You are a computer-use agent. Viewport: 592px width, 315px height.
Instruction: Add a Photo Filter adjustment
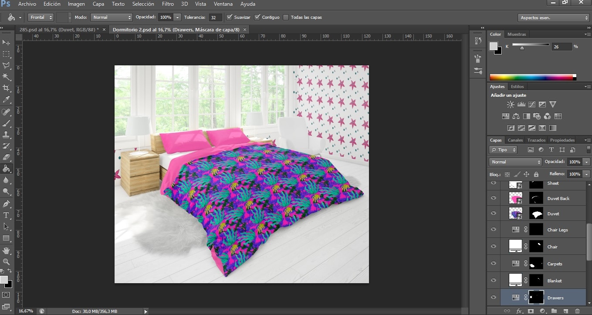537,116
